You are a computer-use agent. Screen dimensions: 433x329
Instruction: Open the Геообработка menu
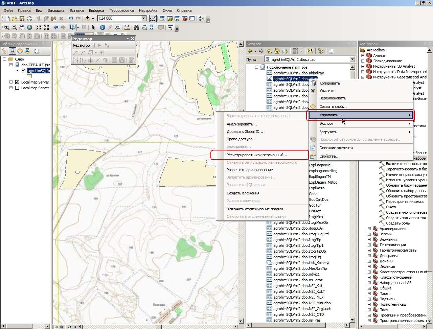(x=121, y=10)
